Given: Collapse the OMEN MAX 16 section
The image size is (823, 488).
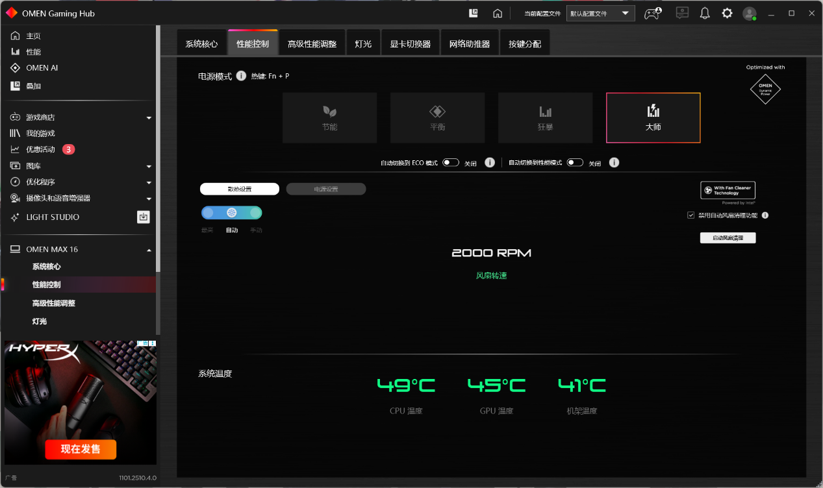Looking at the screenshot, I should click(149, 249).
